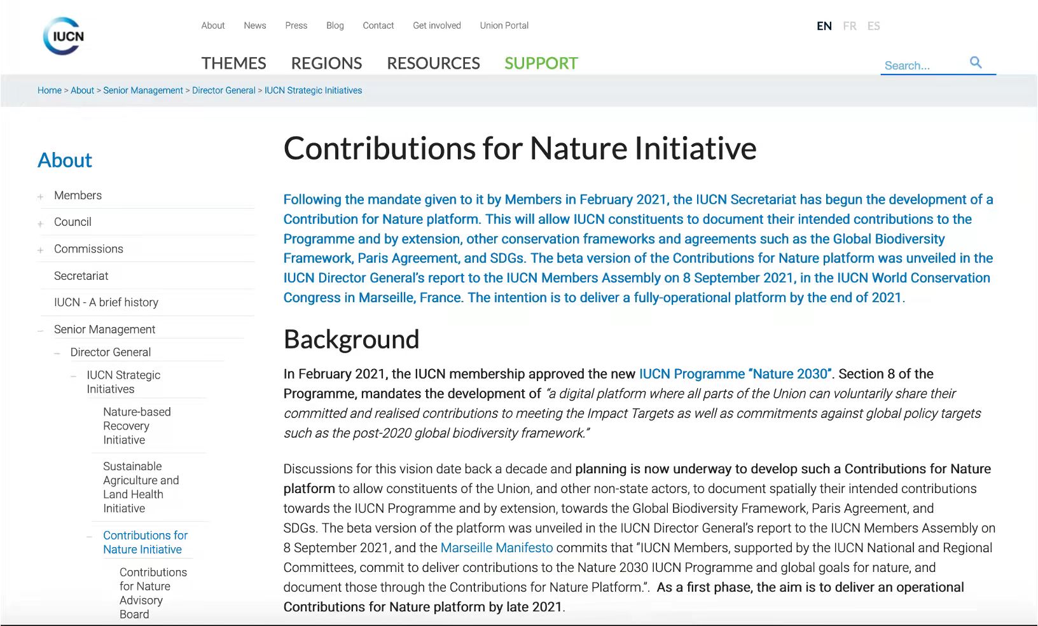Switch language to FR

click(849, 26)
